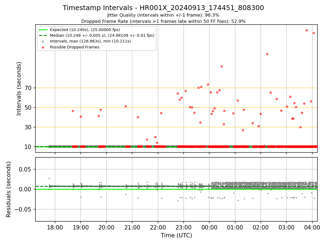
Task: Click the red dot marker beside Possible Dropped Frames
Action: (43, 47)
